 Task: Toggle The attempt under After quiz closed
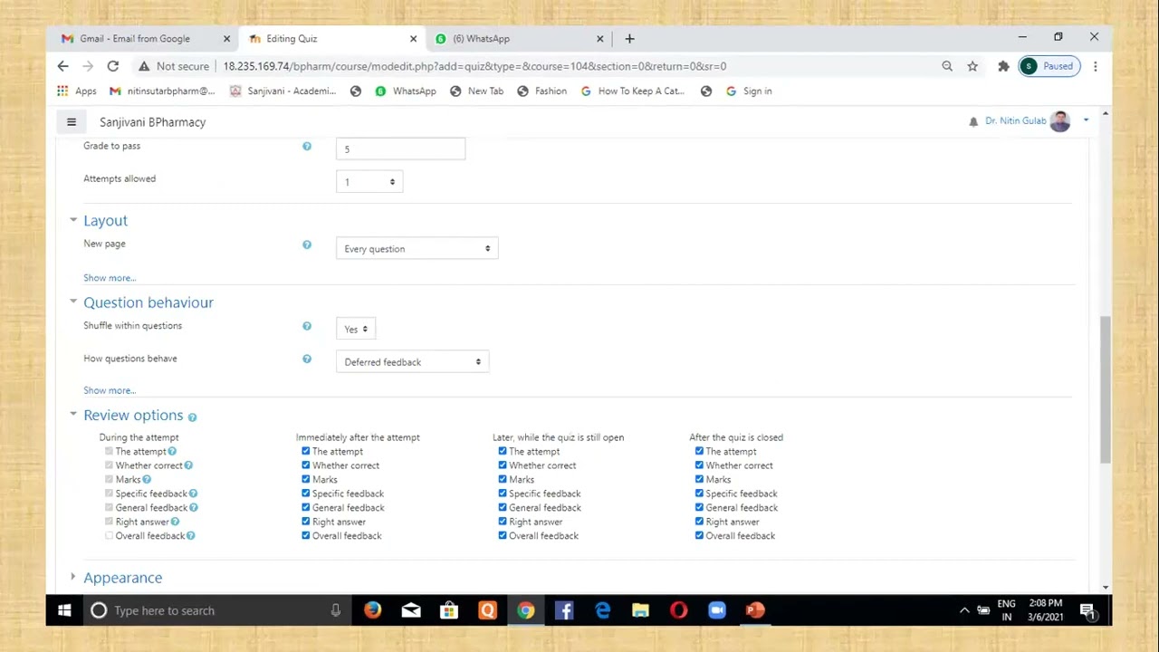[699, 451]
